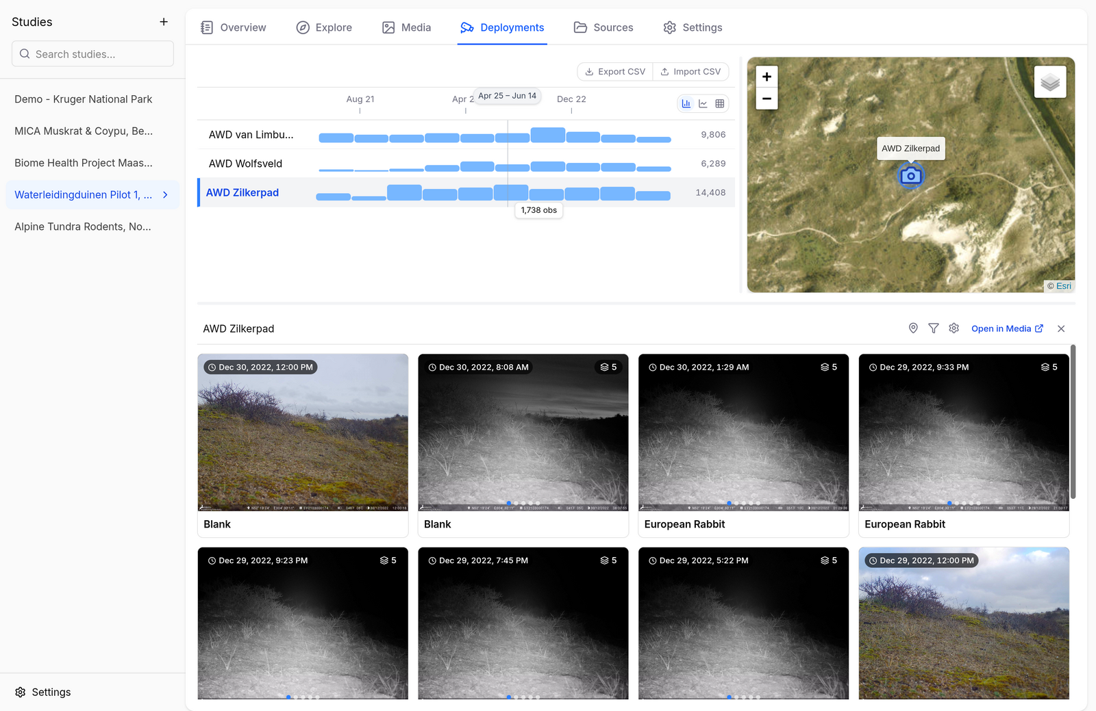Switch timeline to bar chart view

(x=686, y=103)
